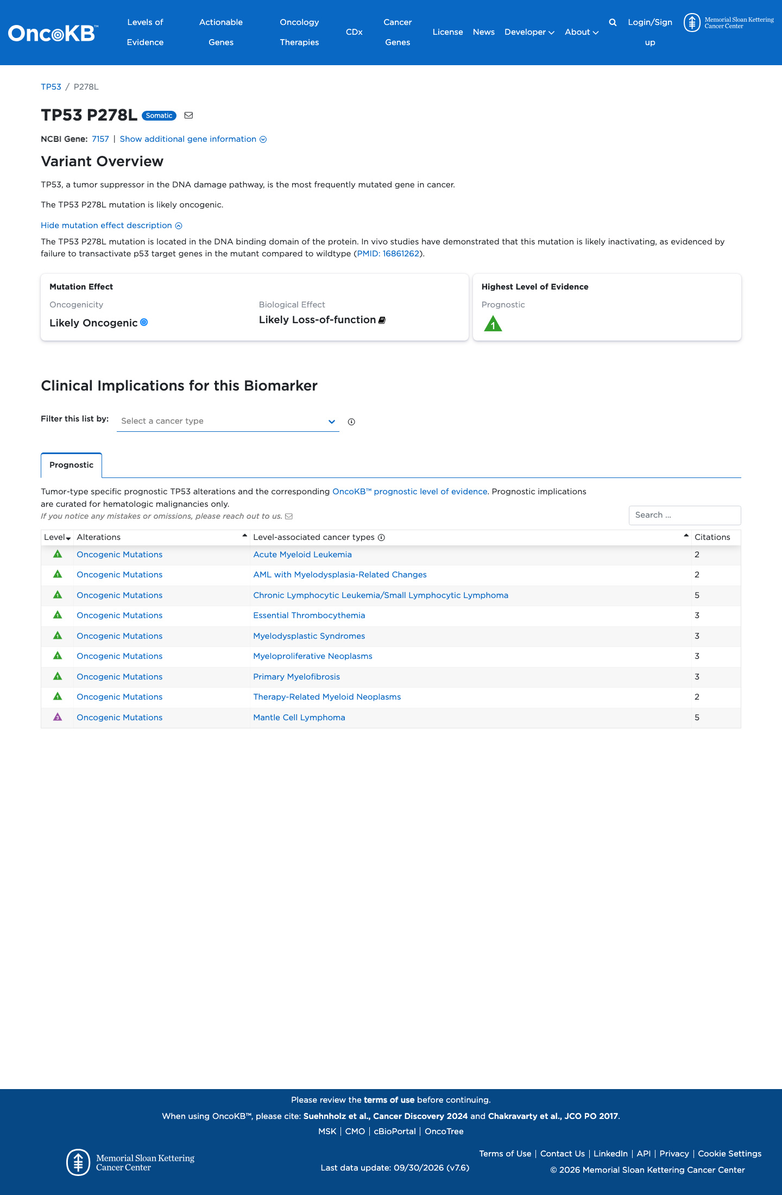
Task: Hide mutation effect description
Action: (111, 225)
